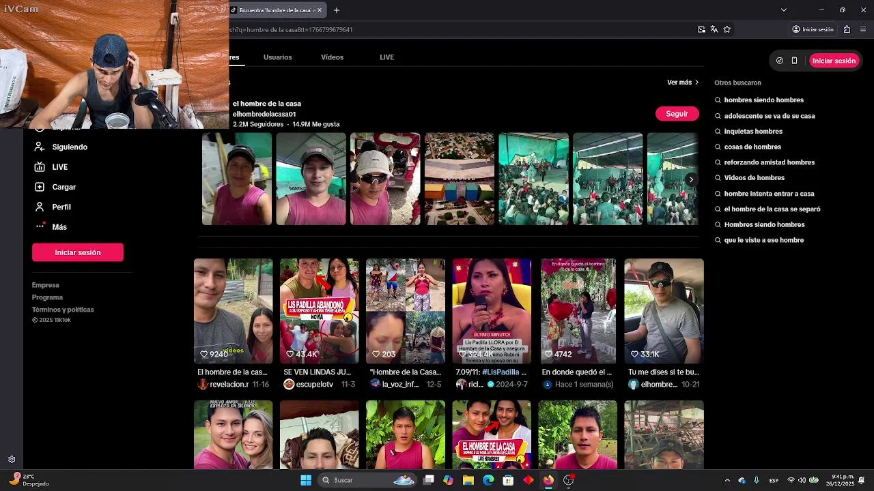Click the Firefox icon on the taskbar
This screenshot has height=491, width=874.
click(x=548, y=480)
